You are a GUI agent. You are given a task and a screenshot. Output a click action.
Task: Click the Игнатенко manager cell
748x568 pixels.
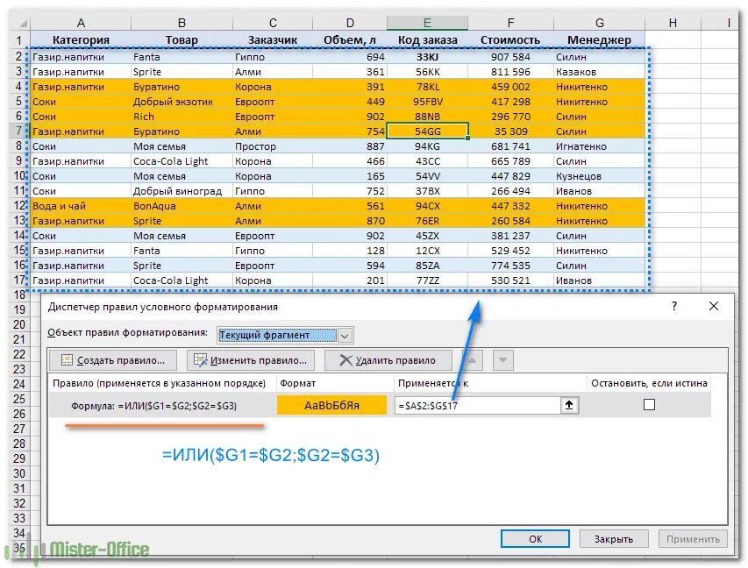(600, 146)
